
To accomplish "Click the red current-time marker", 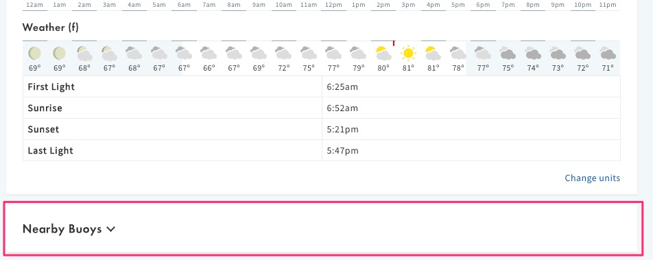I will pyautogui.click(x=394, y=43).
